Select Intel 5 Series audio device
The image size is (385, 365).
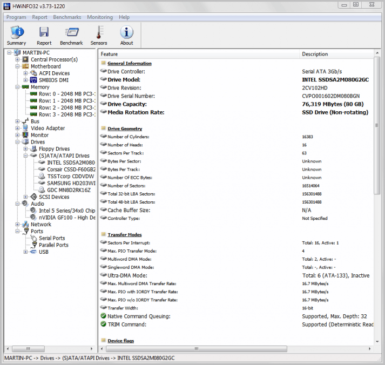pyautogui.click(x=66, y=211)
